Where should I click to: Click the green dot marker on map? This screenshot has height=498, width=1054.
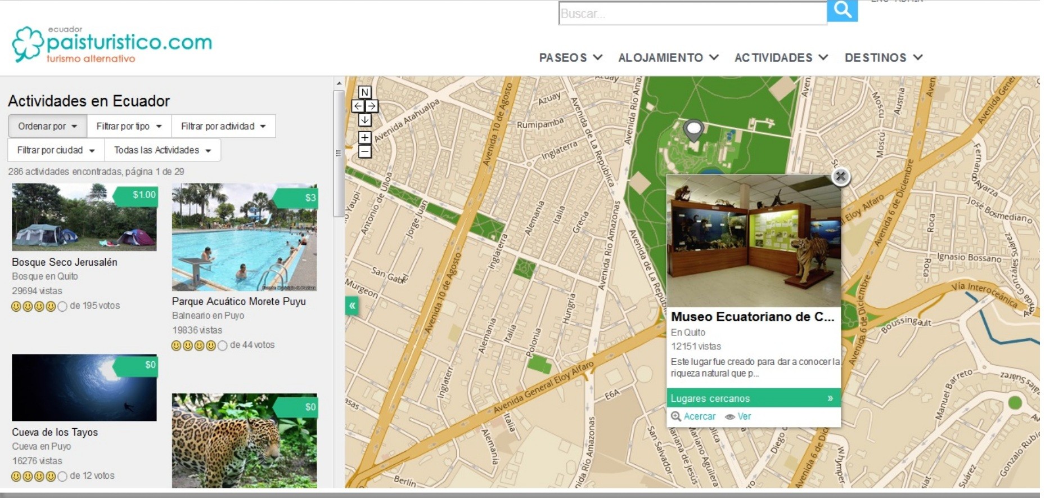[x=1015, y=402]
